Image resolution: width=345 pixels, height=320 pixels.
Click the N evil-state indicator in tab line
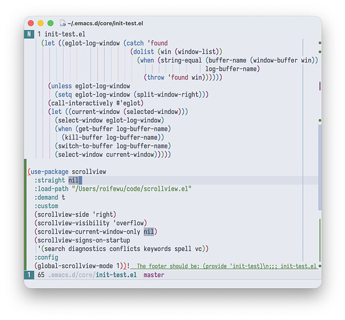click(x=29, y=34)
